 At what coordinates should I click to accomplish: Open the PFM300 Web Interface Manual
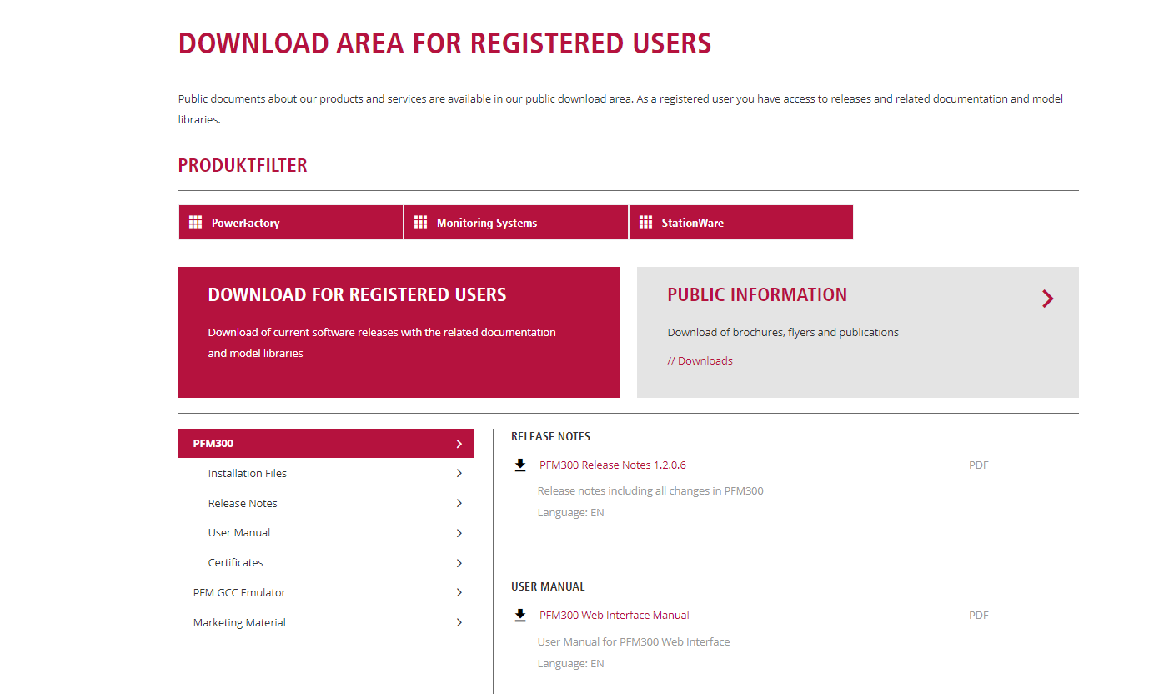click(x=615, y=615)
